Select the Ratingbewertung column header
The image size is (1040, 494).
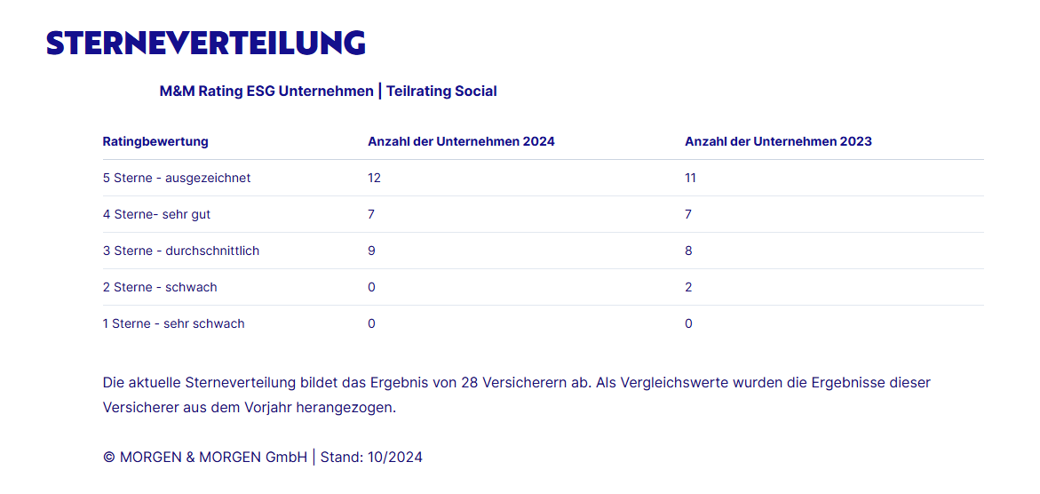[155, 141]
